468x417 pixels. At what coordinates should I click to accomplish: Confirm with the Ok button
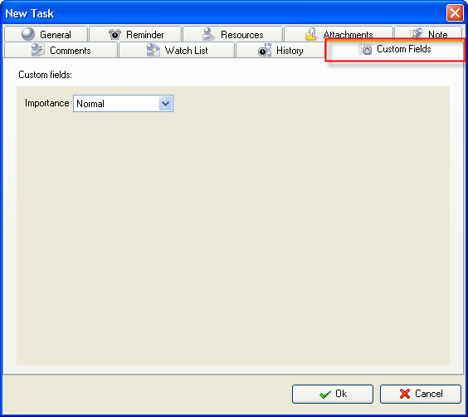coord(333,394)
